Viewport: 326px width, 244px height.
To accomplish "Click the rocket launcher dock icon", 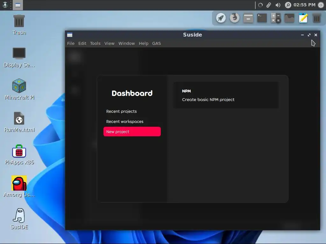I will [221, 18].
